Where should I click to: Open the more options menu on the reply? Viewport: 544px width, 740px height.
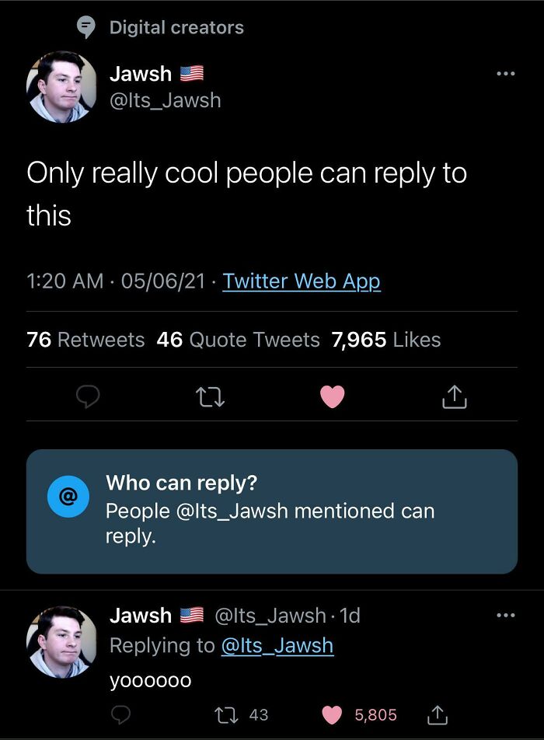[x=505, y=614]
